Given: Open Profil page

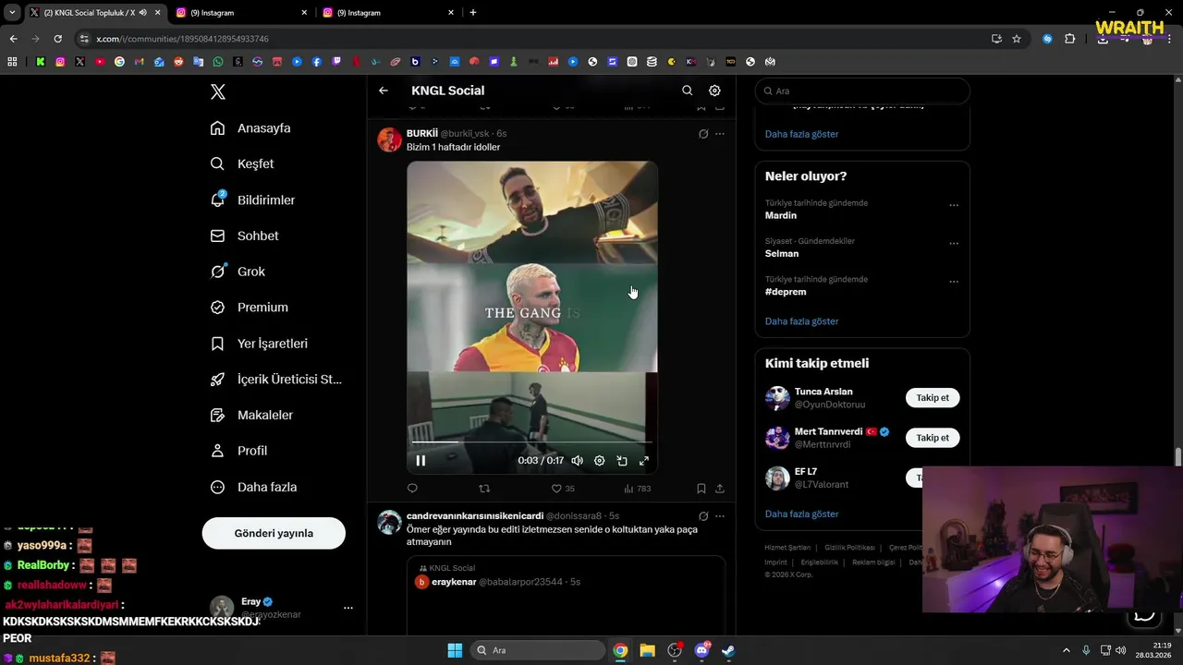Looking at the screenshot, I should (238, 451).
